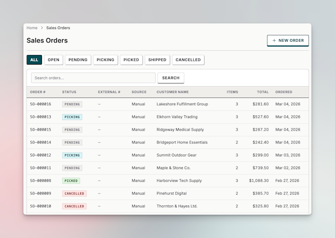The height and width of the screenshot is (238, 335).
Task: Select Elkhorn Valley Trading customer name
Action: coord(177,117)
